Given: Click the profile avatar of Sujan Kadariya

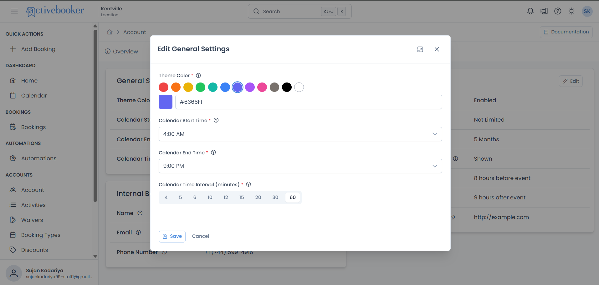Looking at the screenshot, I should (x=14, y=273).
